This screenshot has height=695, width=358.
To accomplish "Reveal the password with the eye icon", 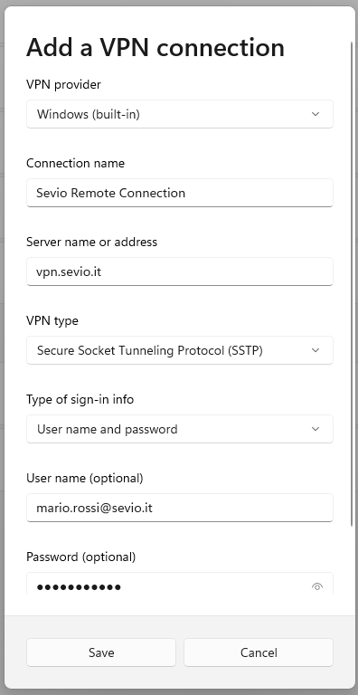I will coord(316,586).
